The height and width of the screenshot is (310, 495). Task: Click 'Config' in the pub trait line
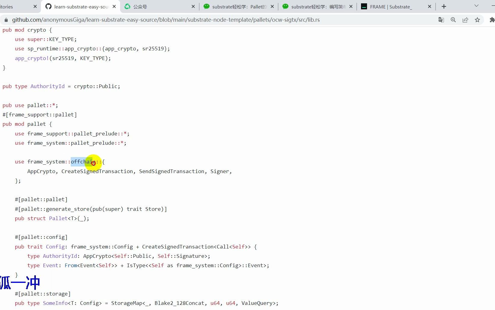point(55,247)
